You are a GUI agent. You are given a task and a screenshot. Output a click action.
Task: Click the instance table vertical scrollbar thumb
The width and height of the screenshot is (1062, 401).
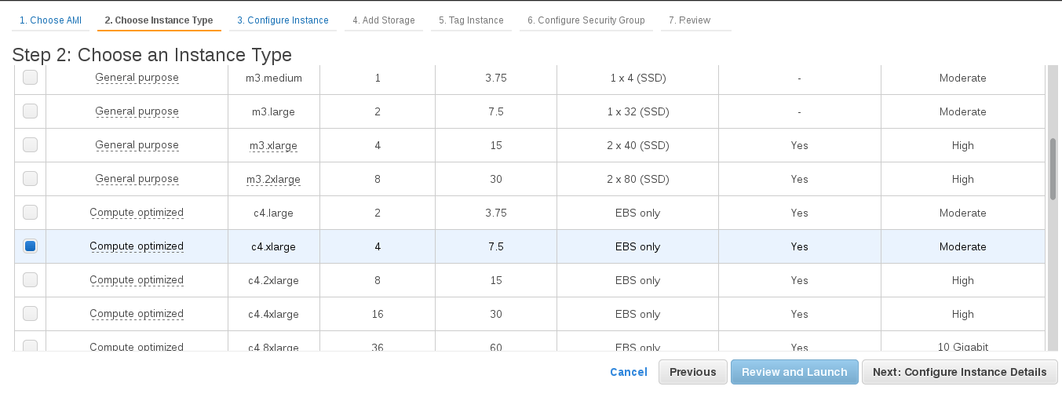pyautogui.click(x=1053, y=169)
